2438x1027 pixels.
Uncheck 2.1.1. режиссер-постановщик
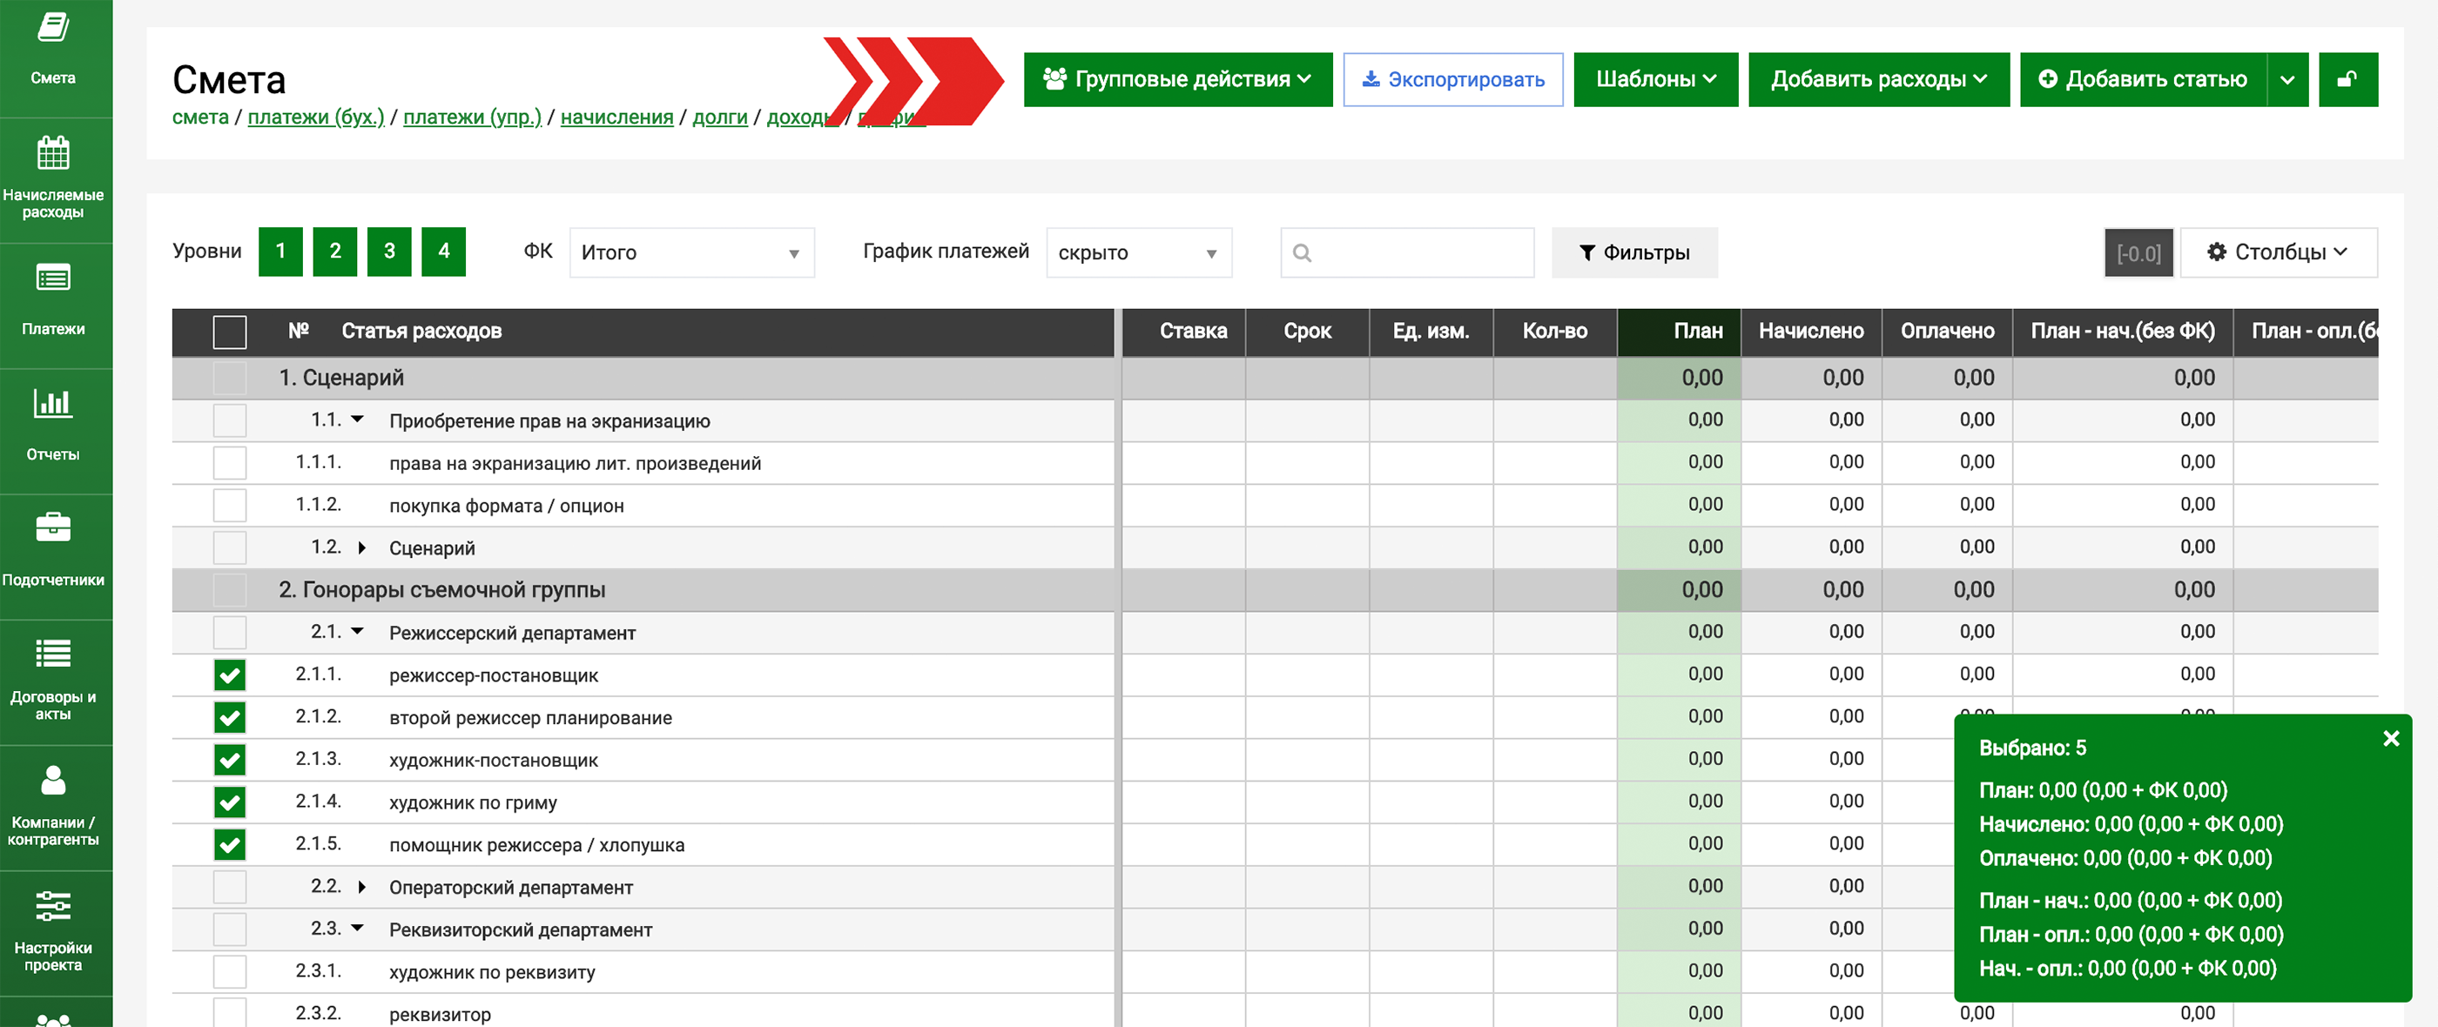pos(230,675)
